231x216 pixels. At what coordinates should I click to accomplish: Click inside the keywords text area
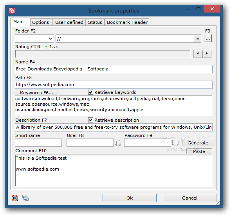(x=114, y=106)
